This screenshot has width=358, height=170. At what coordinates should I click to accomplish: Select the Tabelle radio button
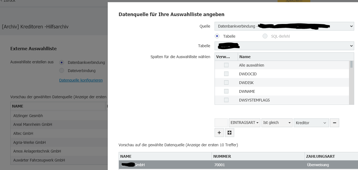pos(217,36)
